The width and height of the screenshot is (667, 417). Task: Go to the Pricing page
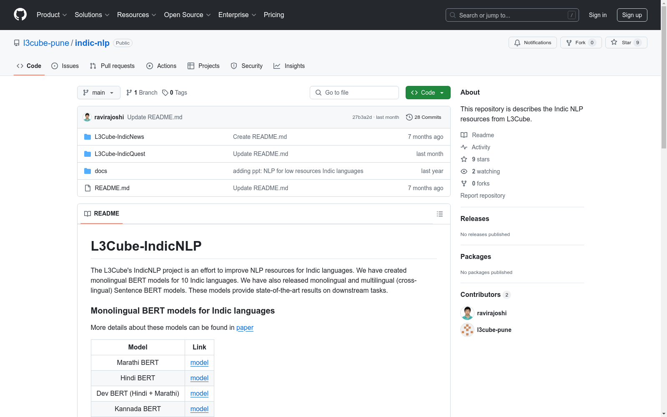(x=274, y=15)
